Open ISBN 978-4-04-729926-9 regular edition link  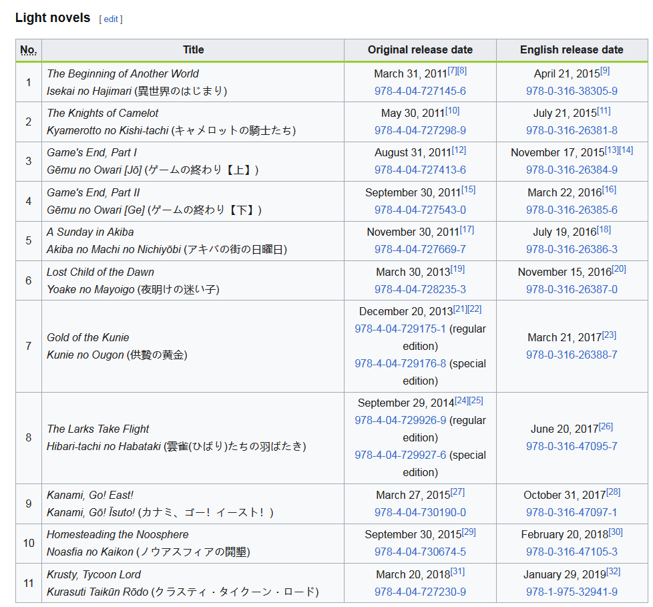click(x=400, y=420)
